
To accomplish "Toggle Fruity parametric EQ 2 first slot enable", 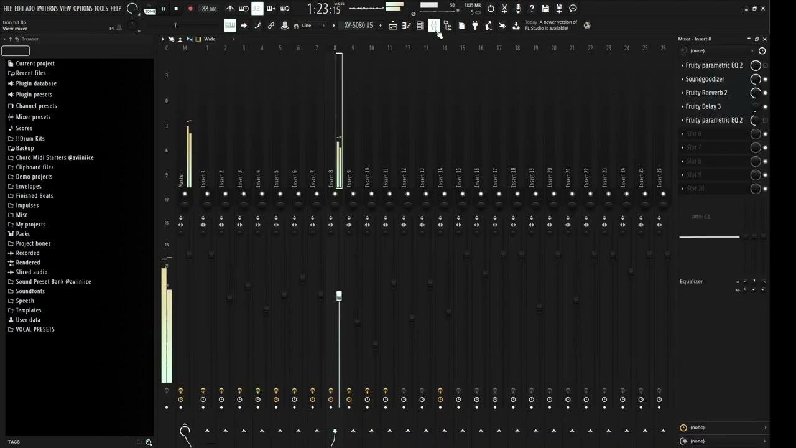I will click(x=766, y=65).
